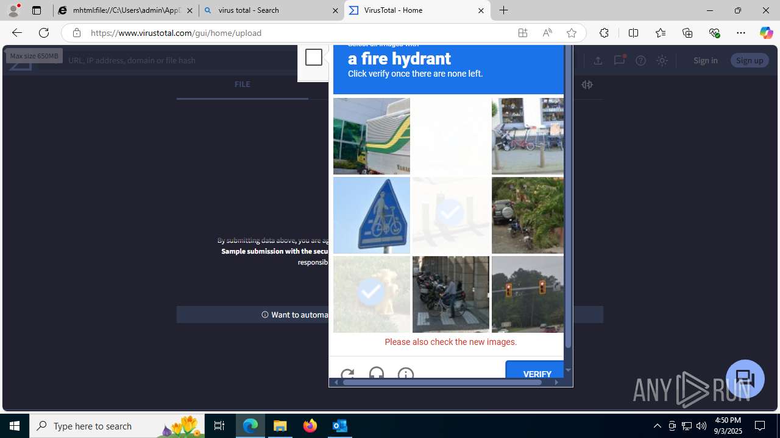Select captcha tile with traffic lights
Screen dimensions: 780x438
528,294
